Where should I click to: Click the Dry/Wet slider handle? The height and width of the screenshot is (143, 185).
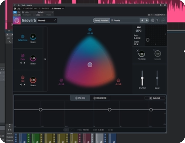coord(142,78)
